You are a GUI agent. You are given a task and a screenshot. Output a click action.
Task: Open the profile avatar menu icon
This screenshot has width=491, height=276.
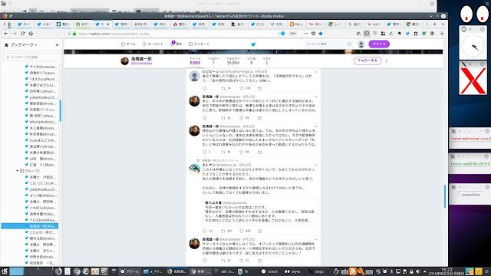pyautogui.click(x=361, y=44)
